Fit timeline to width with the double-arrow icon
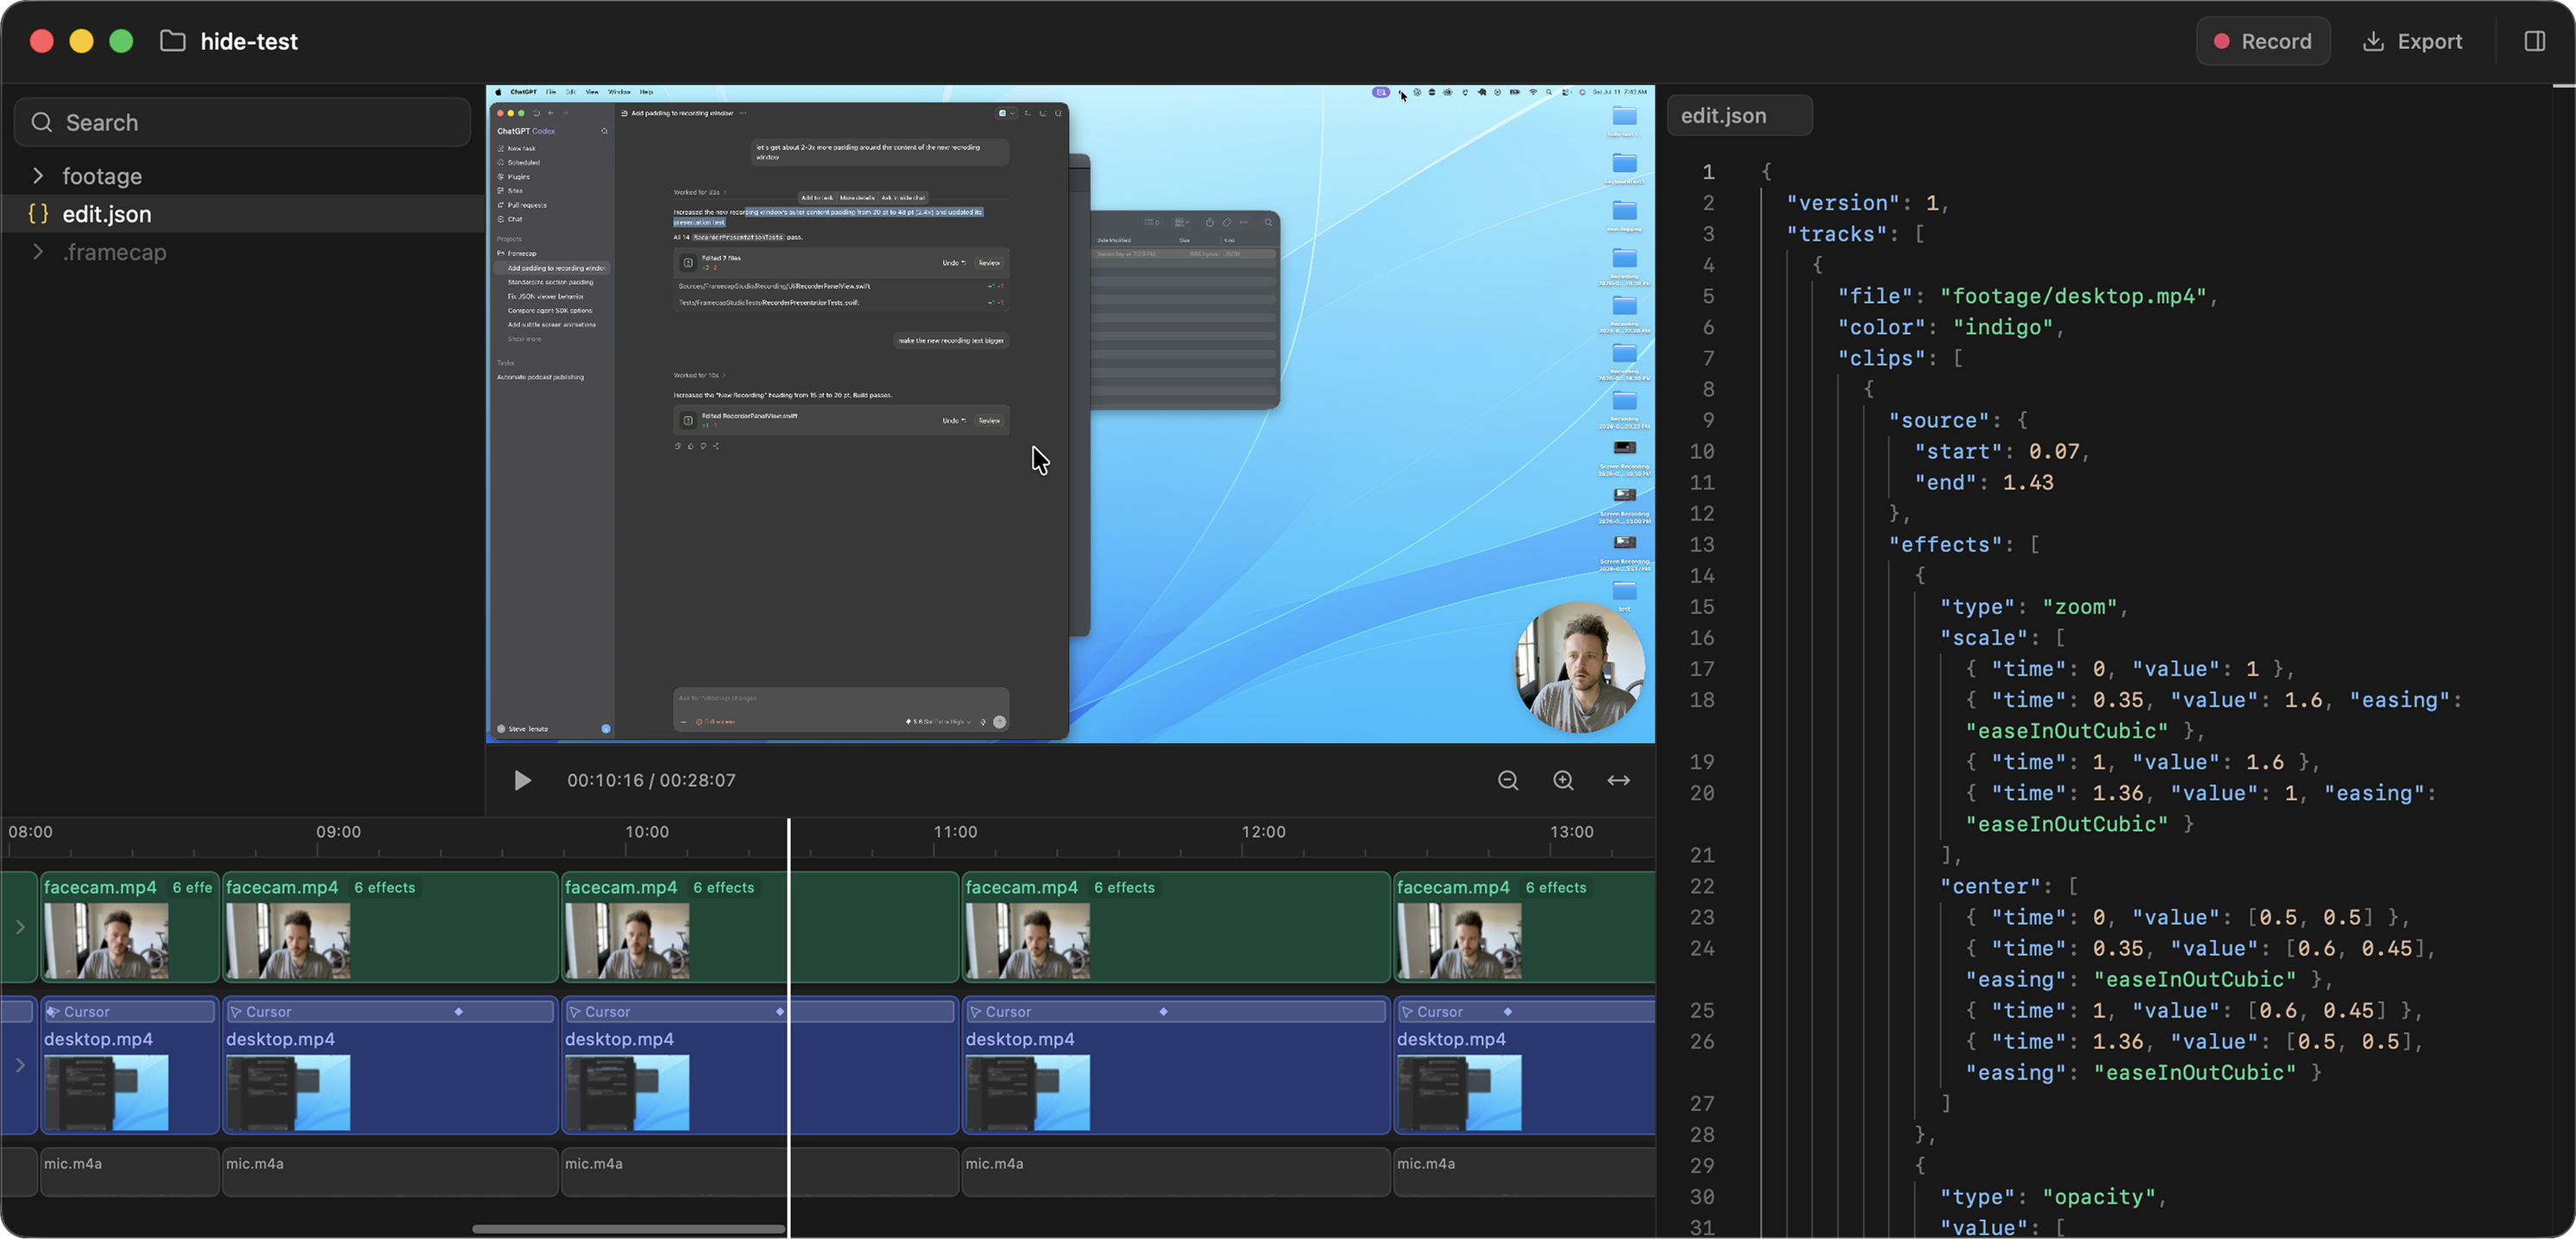This screenshot has height=1239, width=2576. [1618, 780]
